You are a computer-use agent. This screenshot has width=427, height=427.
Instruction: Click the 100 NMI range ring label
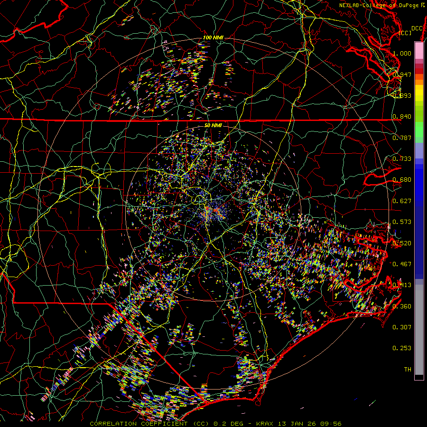213,37
